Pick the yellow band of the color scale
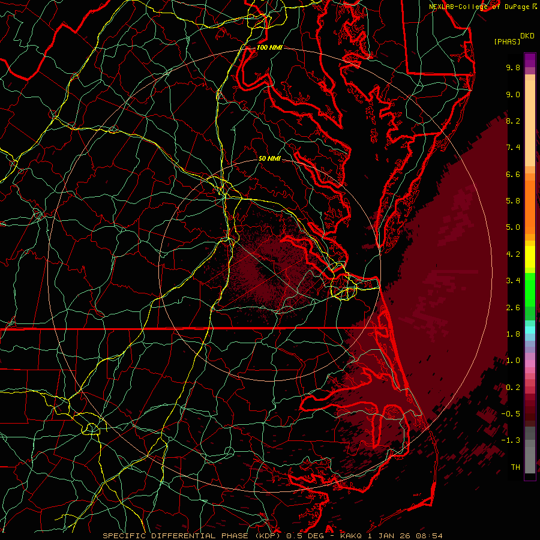Viewport: 540px width, 540px height. [530, 257]
